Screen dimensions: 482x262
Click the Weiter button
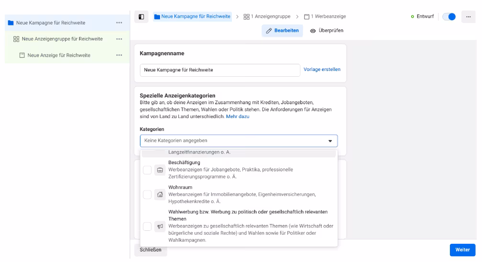tap(462, 250)
